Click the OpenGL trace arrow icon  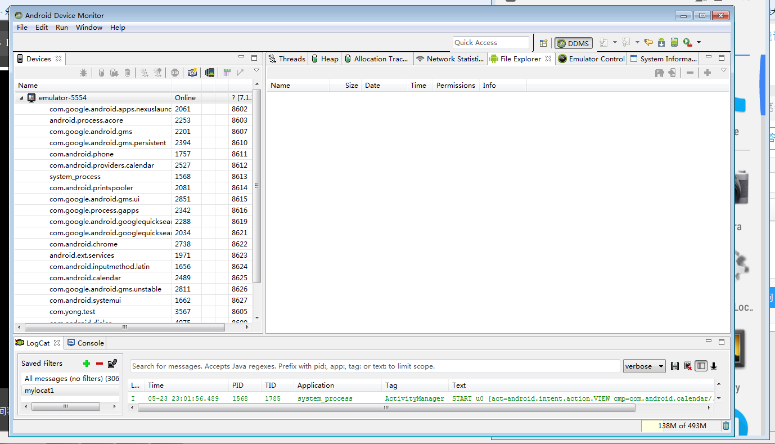pyautogui.click(x=240, y=73)
